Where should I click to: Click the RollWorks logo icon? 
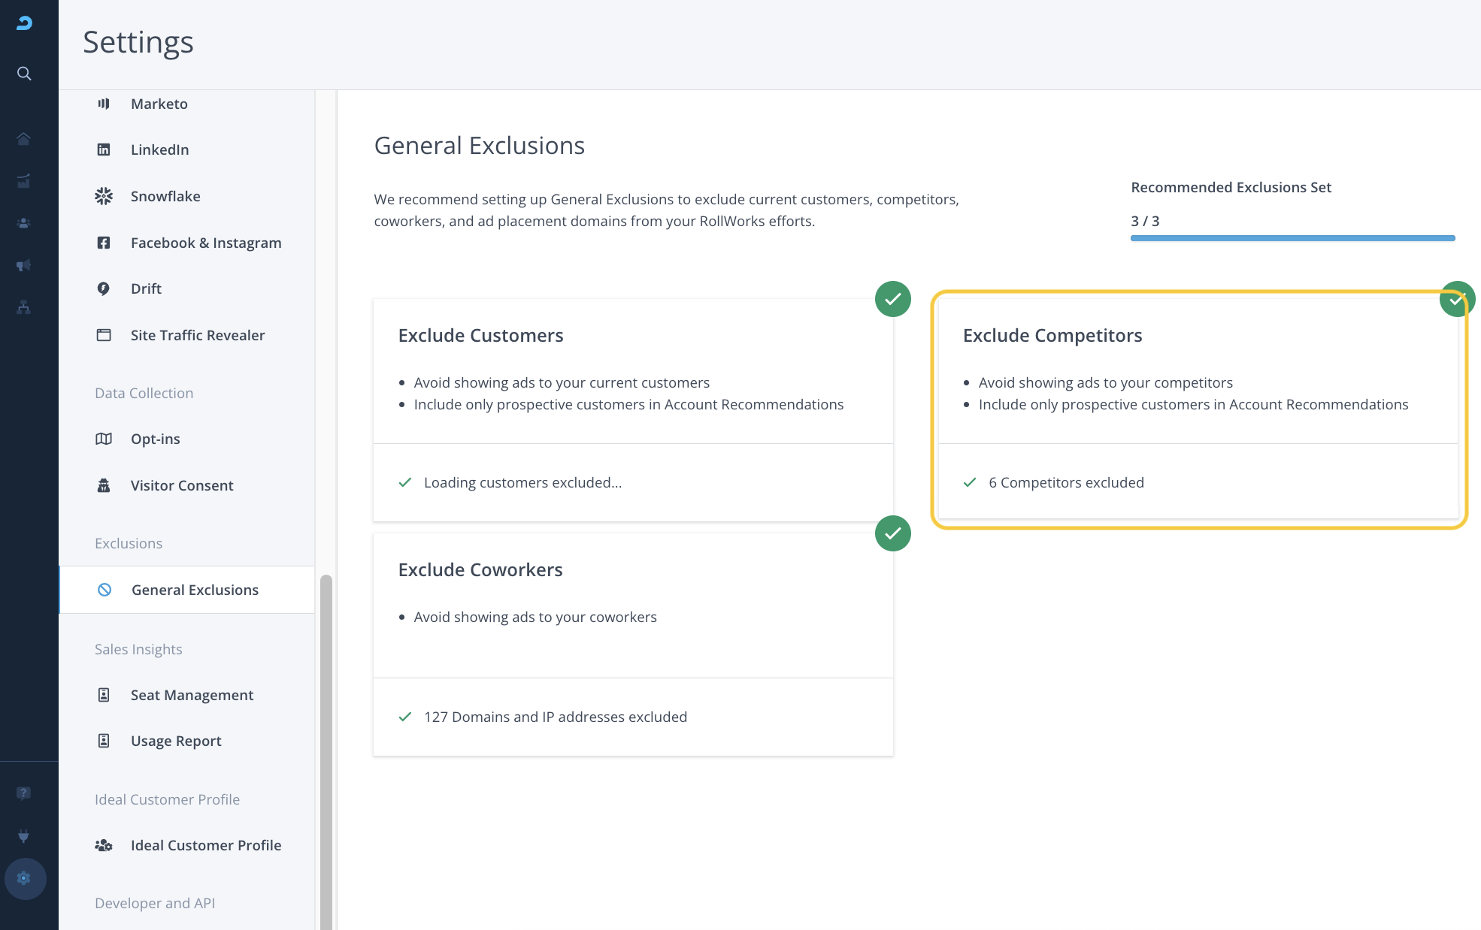(x=24, y=23)
